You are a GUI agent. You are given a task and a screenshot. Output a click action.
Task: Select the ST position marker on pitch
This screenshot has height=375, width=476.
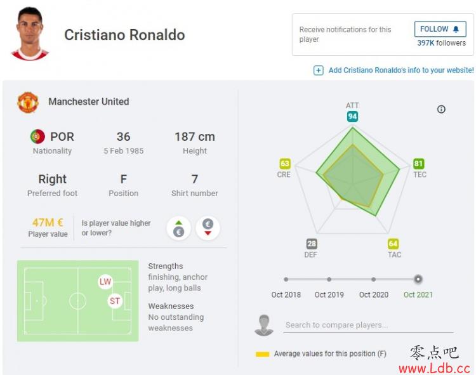(x=115, y=301)
